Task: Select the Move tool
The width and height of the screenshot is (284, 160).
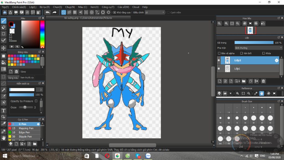Action: tap(4, 48)
